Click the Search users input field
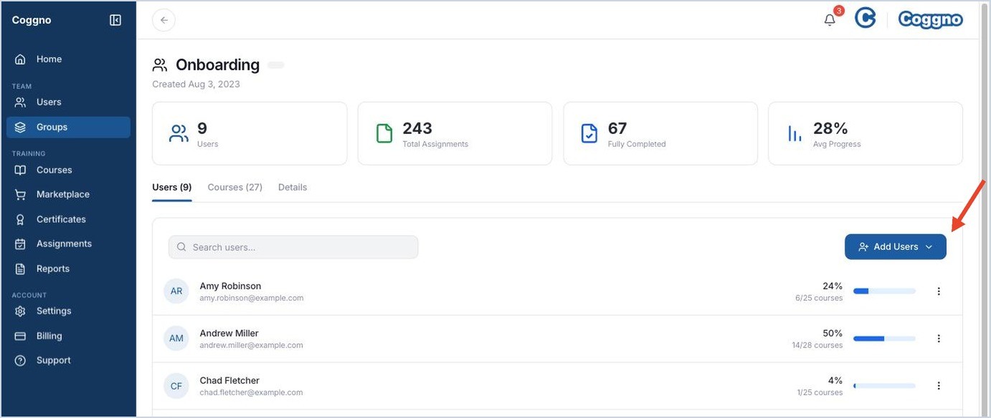The image size is (991, 418). tap(293, 247)
